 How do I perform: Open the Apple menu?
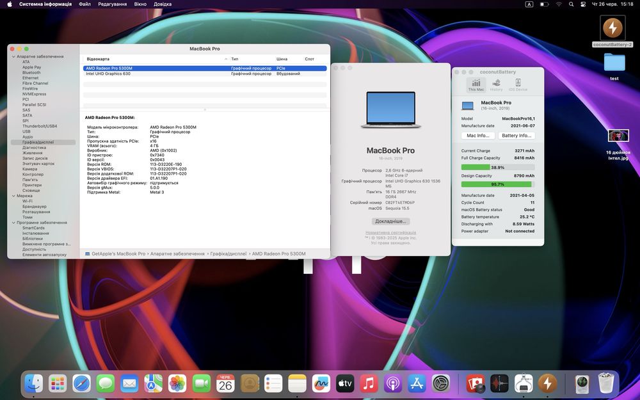pyautogui.click(x=10, y=4)
